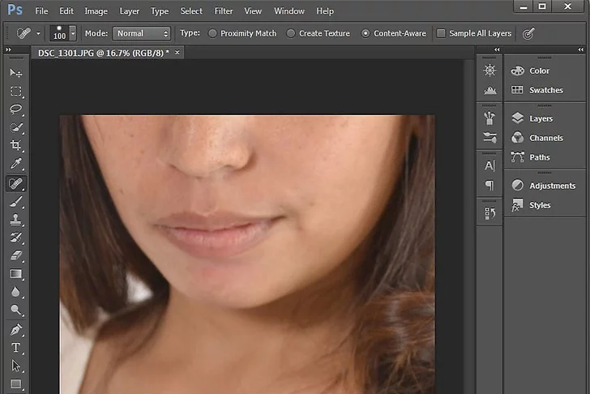Open the brush size picker dropdown
The width and height of the screenshot is (590, 394).
coord(73,34)
